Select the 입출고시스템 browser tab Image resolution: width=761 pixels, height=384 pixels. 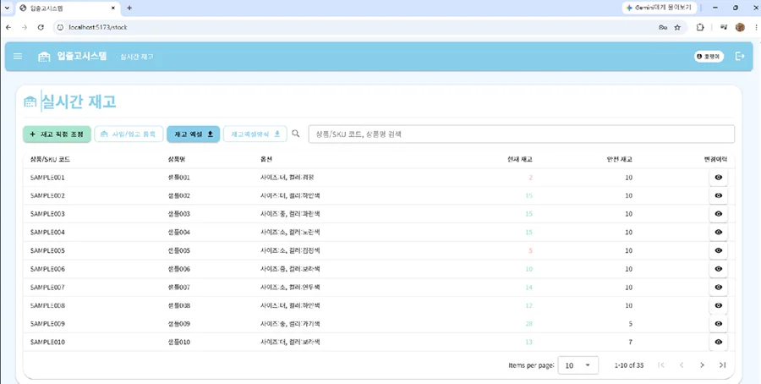tap(68, 8)
